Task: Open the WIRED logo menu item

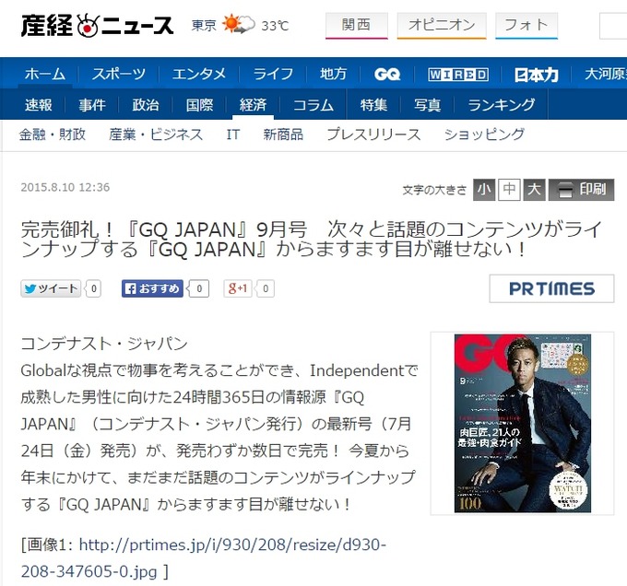Action: [458, 75]
